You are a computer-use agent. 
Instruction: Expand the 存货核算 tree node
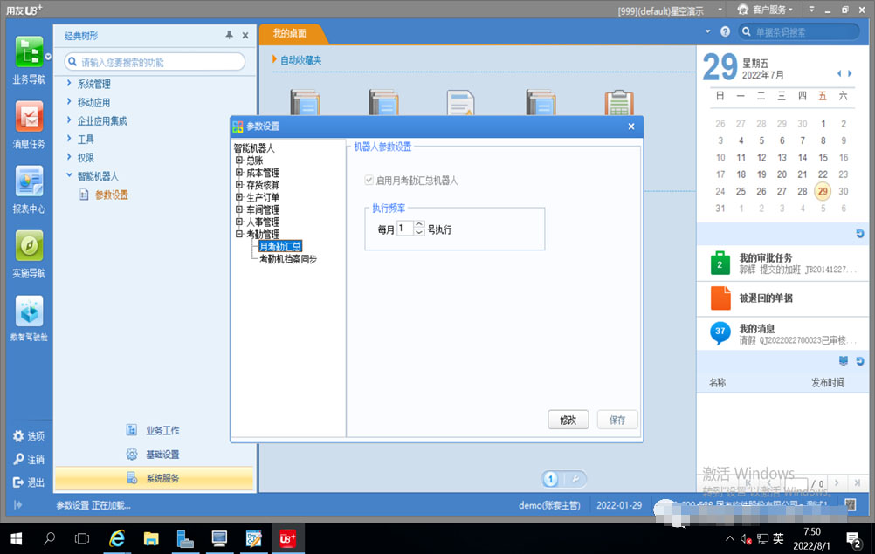coord(239,184)
